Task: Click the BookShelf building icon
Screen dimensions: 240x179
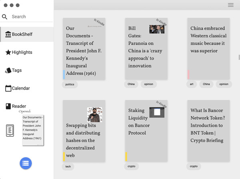Action: click(x=8, y=34)
